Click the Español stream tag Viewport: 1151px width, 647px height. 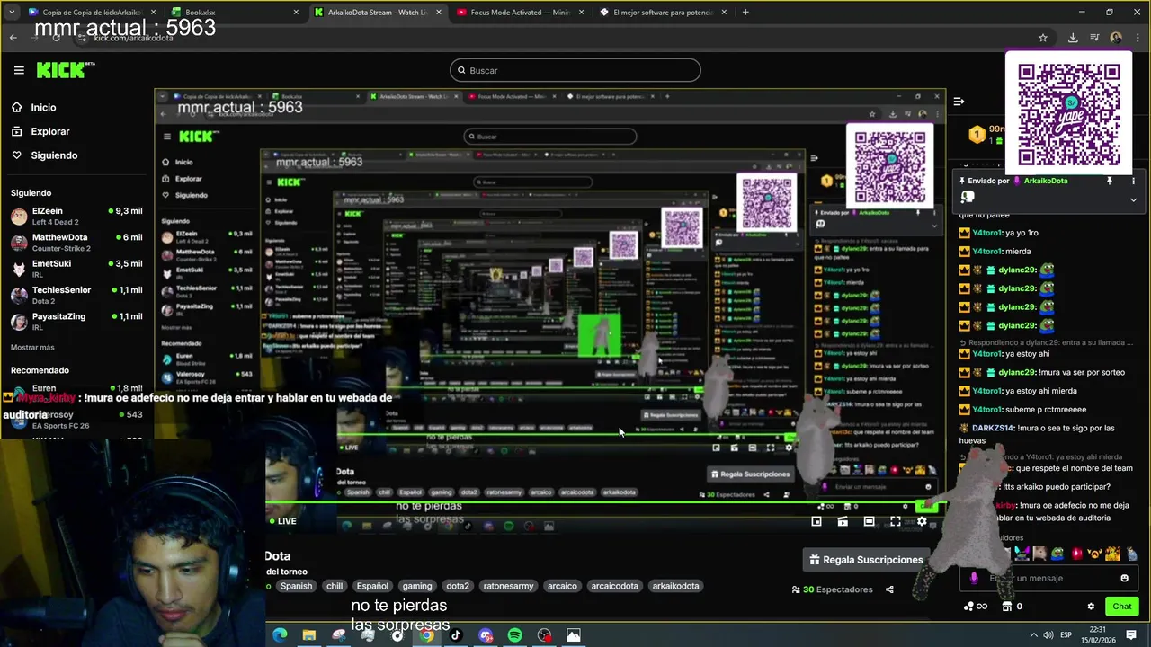click(372, 586)
